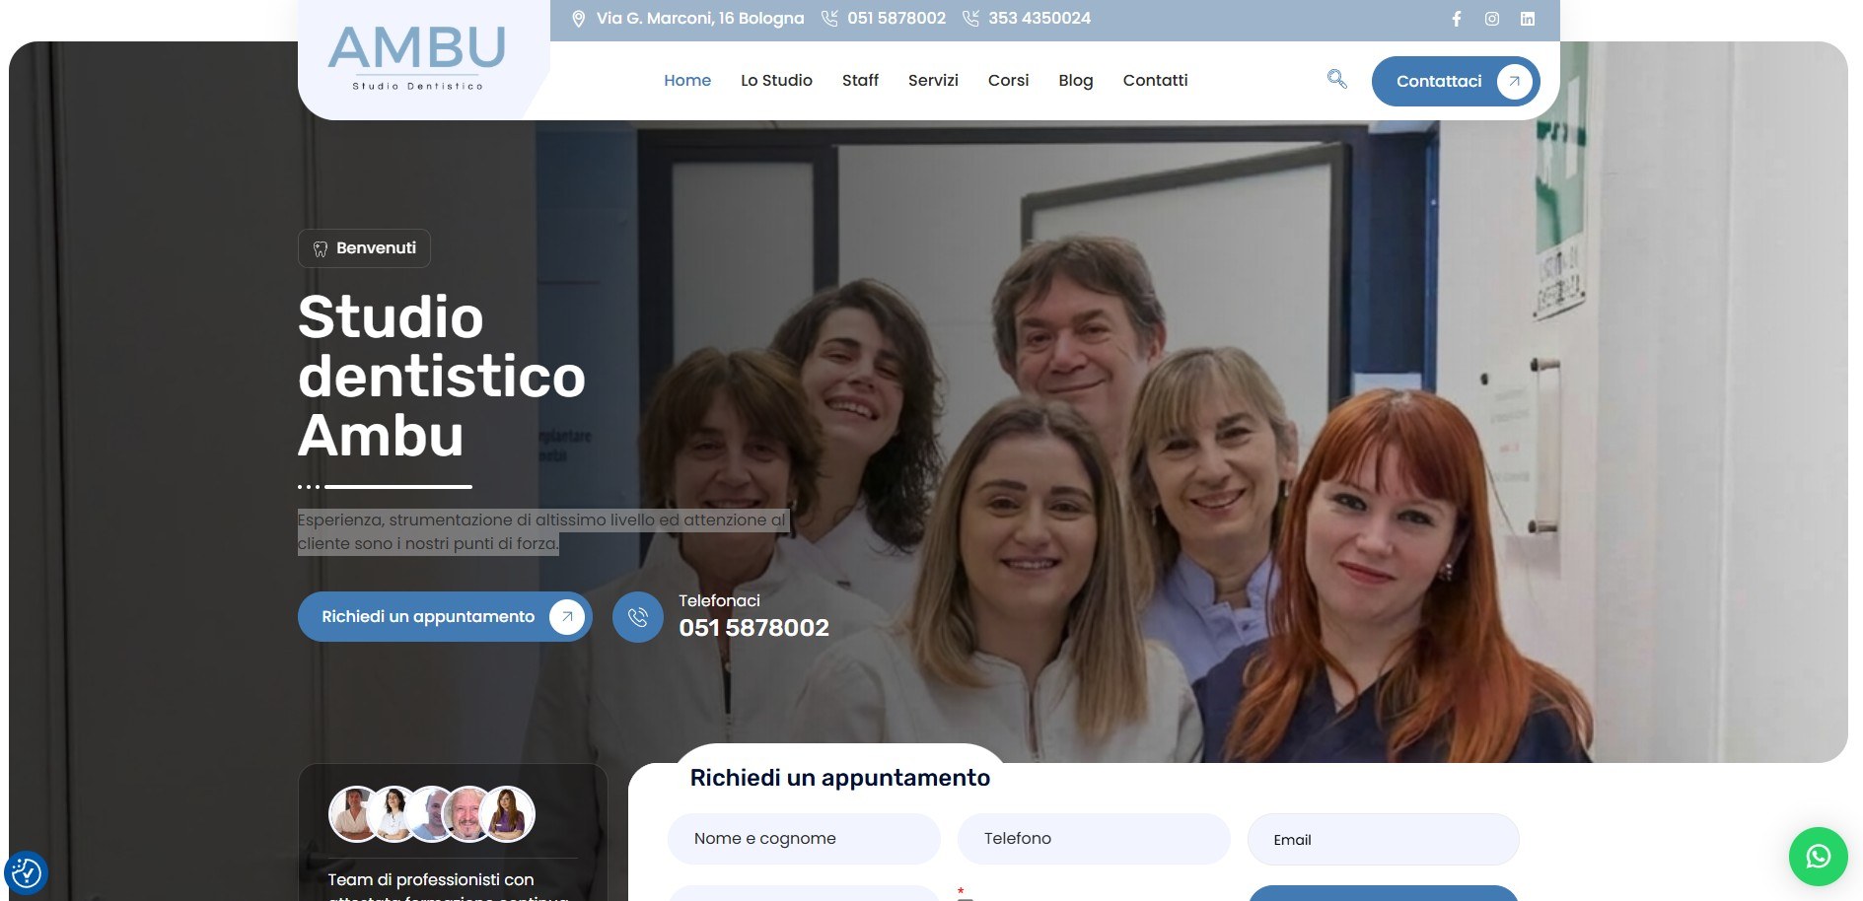Click the Contattaci button
The width and height of the screenshot is (1863, 901).
1455,81
